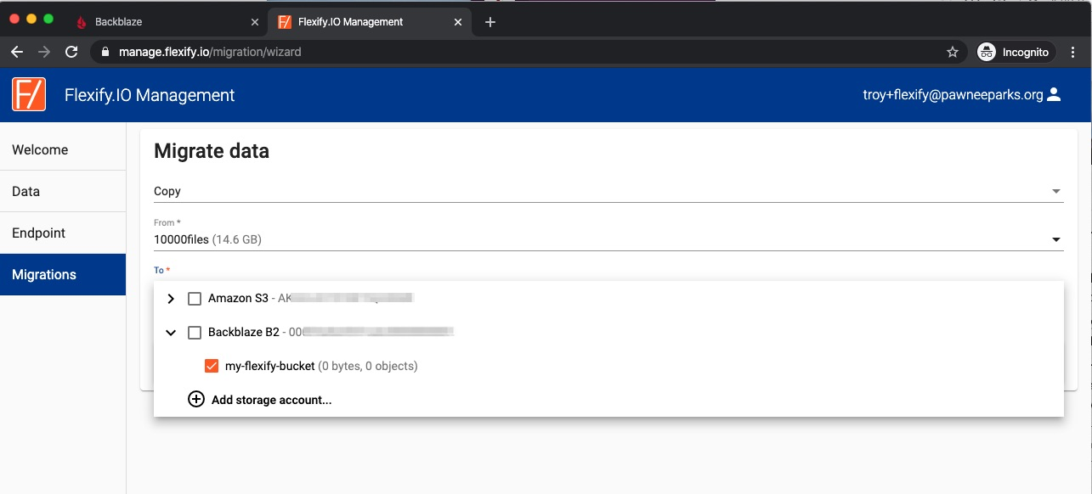Open the From source dropdown
The width and height of the screenshot is (1092, 494).
pyautogui.click(x=608, y=239)
